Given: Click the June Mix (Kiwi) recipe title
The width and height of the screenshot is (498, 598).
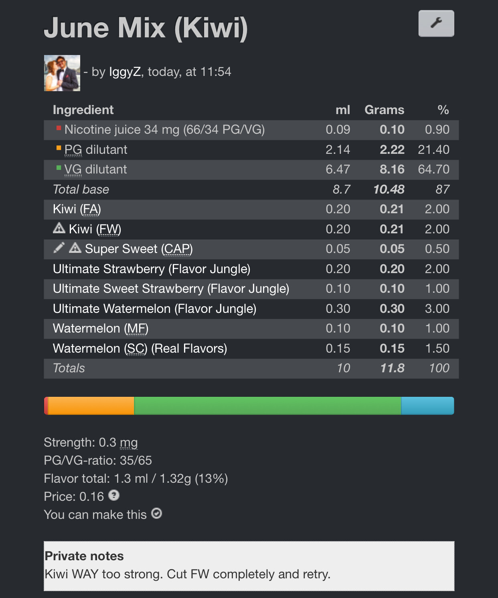Looking at the screenshot, I should [x=146, y=28].
